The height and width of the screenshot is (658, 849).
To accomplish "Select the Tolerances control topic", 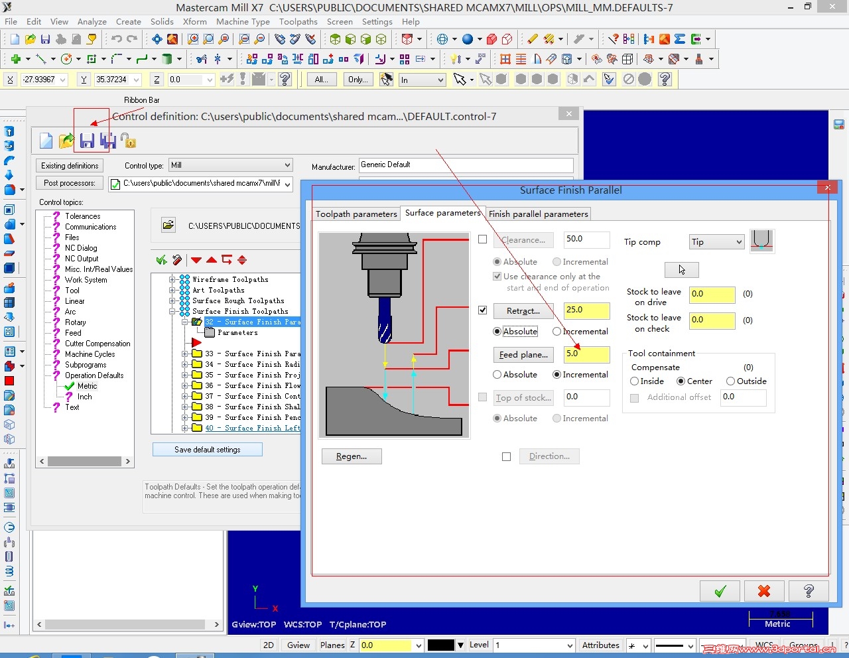I will click(x=82, y=216).
